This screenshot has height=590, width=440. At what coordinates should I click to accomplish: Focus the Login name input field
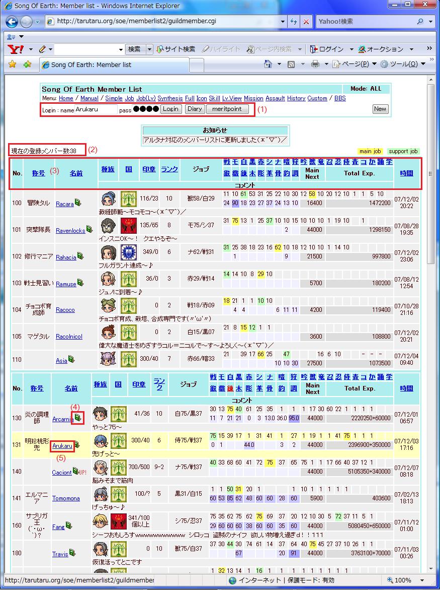(x=96, y=109)
